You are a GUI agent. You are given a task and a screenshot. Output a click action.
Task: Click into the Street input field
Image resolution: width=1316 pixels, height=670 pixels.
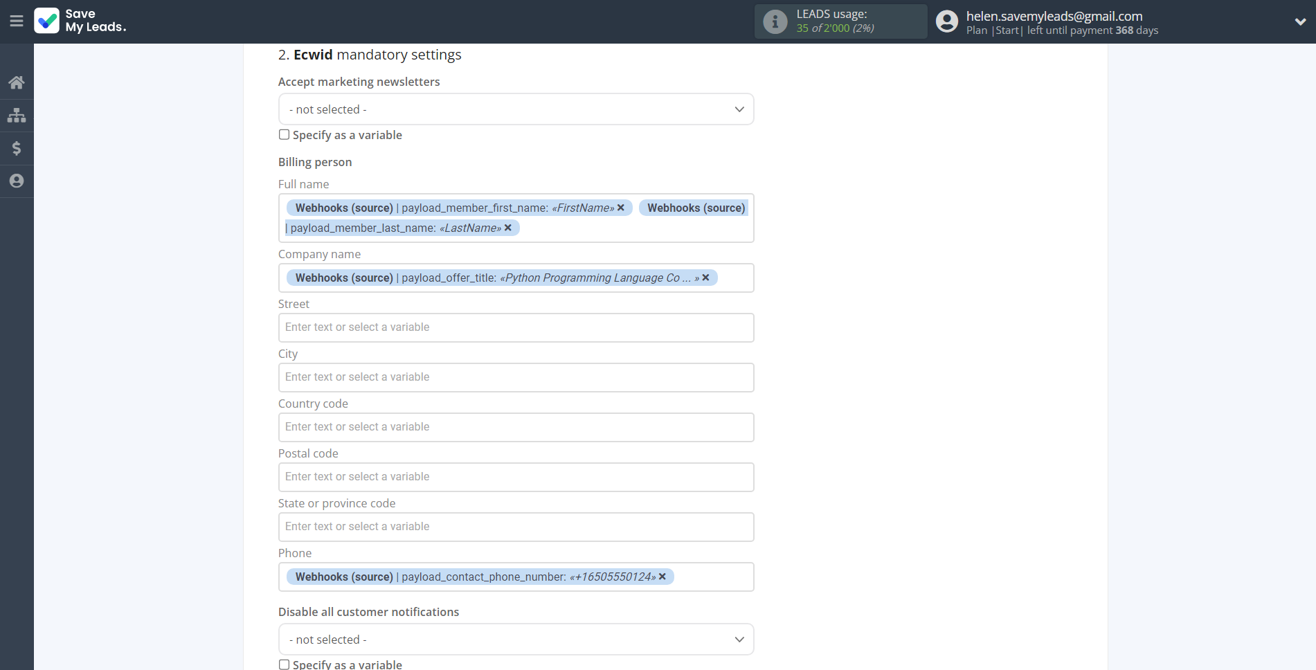[516, 327]
